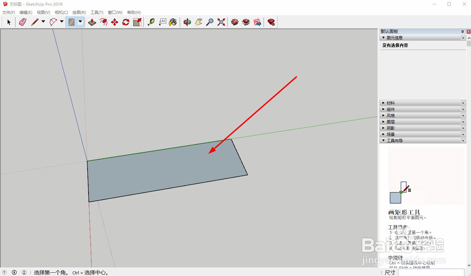The image size is (471, 276).
Task: Click the Zoom Extents tool
Action: [221, 22]
